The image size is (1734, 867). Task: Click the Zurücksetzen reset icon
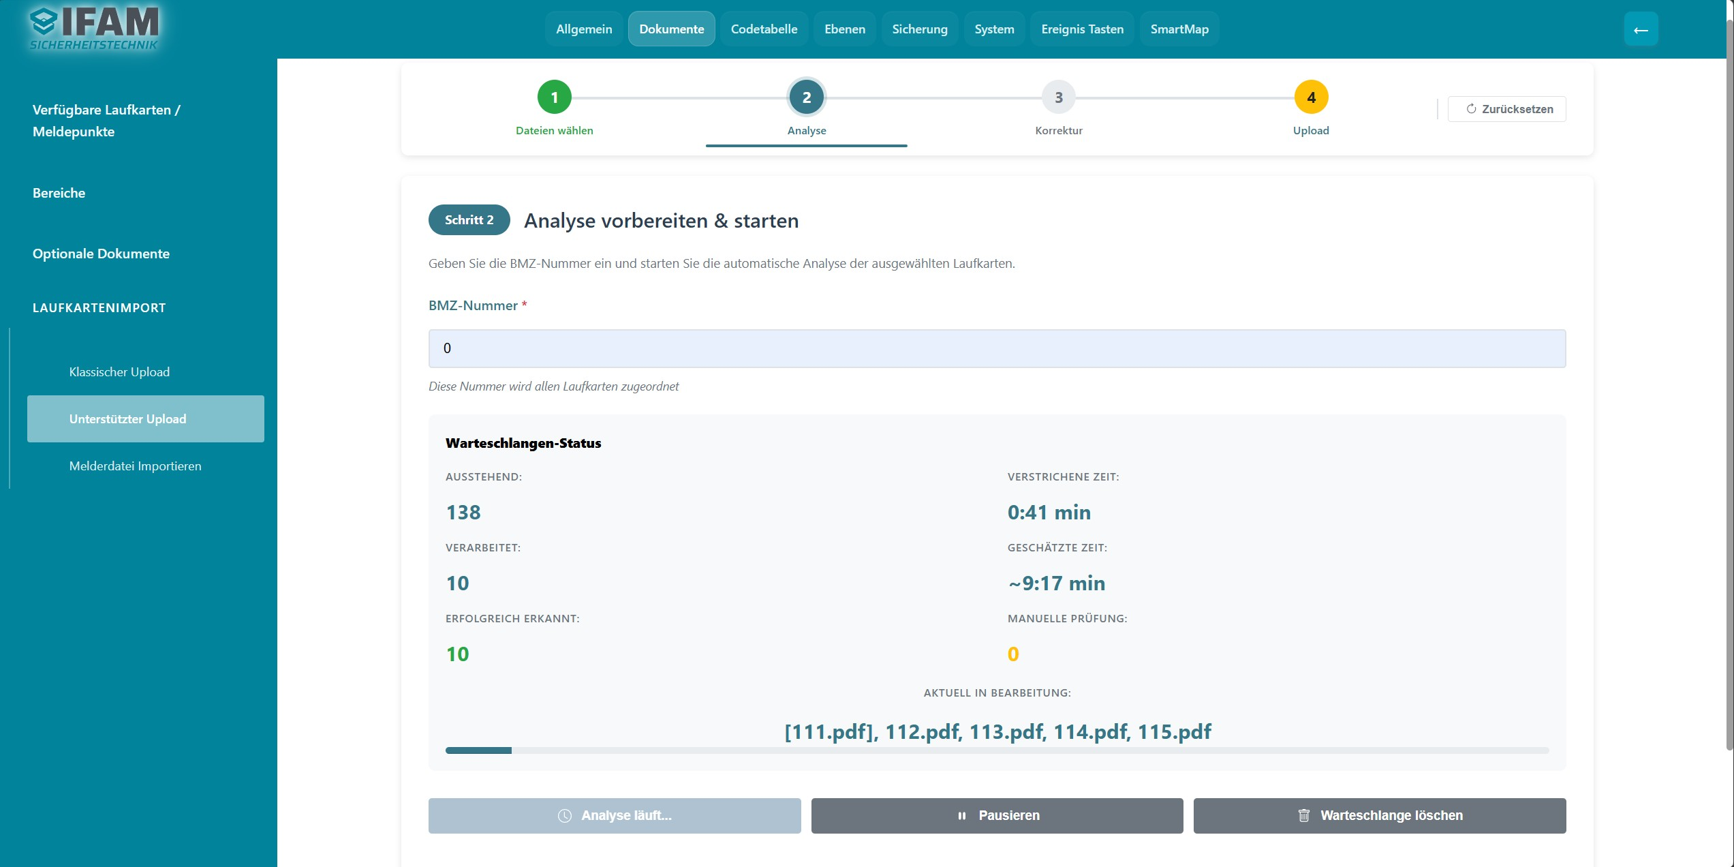[x=1471, y=109]
